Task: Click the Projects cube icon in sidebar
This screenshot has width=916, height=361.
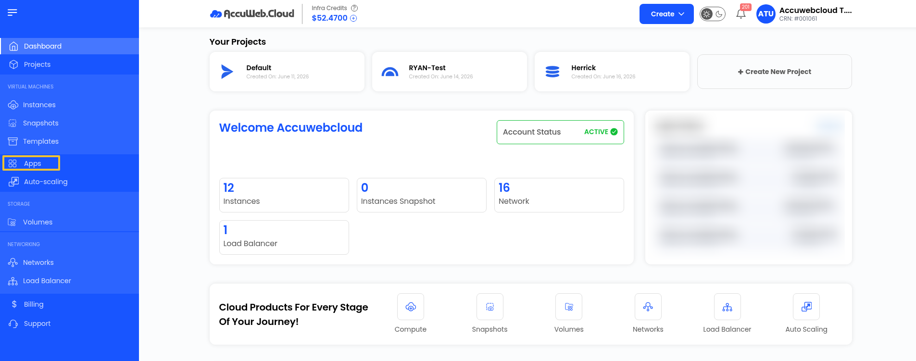Action: coord(13,64)
